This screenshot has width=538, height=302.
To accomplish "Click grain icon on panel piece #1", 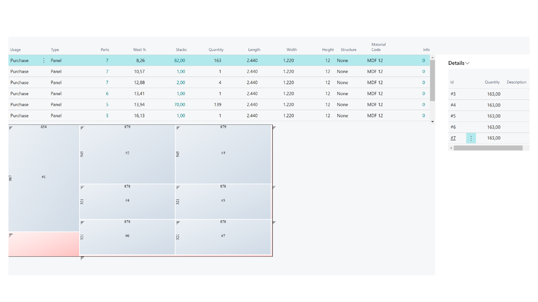I will pos(11,128).
